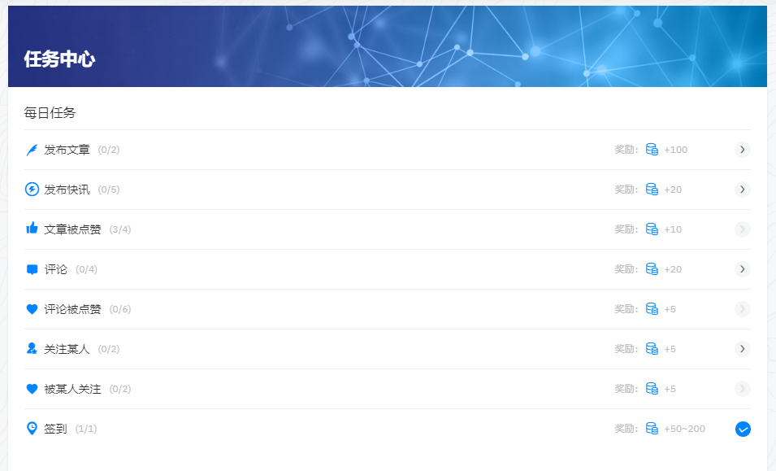Open the 发布文章 task with its arrow
This screenshot has height=471, width=776.
[743, 150]
